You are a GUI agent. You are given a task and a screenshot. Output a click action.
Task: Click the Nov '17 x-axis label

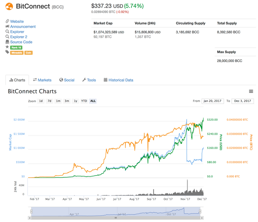[x=185, y=199]
